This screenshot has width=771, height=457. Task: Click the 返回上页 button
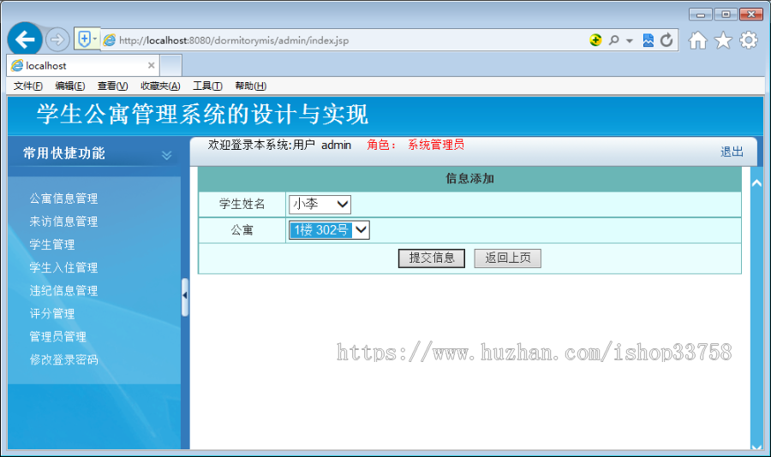click(508, 258)
